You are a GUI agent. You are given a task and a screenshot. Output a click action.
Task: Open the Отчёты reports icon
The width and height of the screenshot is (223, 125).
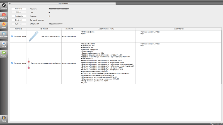pyautogui.click(x=4, y=54)
